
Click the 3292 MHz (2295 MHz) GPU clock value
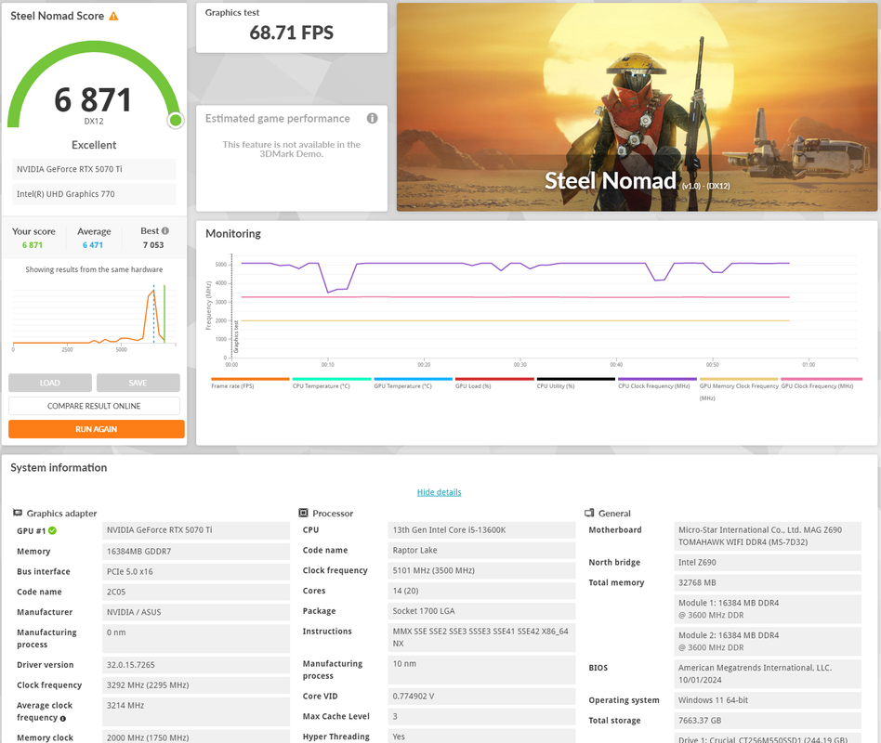click(x=196, y=685)
